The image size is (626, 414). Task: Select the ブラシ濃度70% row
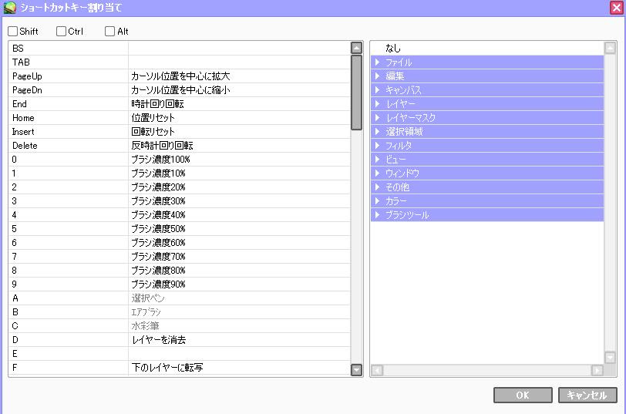(x=180, y=256)
